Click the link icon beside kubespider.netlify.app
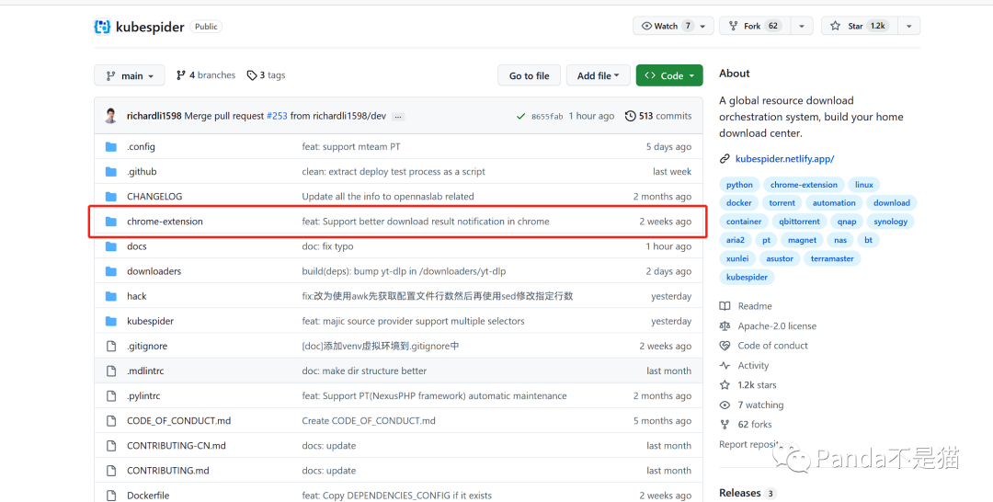The image size is (993, 502). 725,159
